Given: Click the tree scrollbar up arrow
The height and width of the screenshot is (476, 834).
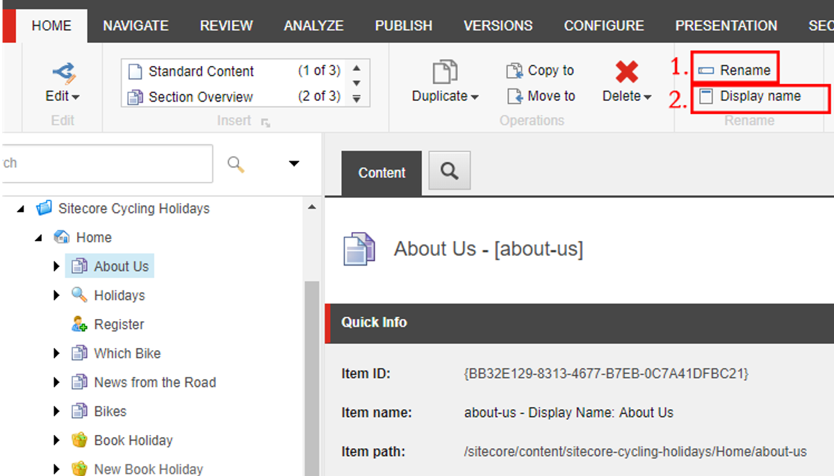Looking at the screenshot, I should (x=311, y=207).
